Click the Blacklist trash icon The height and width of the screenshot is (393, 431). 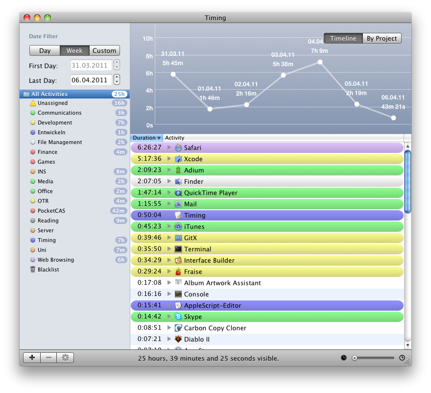pyautogui.click(x=33, y=270)
